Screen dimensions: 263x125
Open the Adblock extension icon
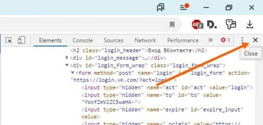click(198, 25)
